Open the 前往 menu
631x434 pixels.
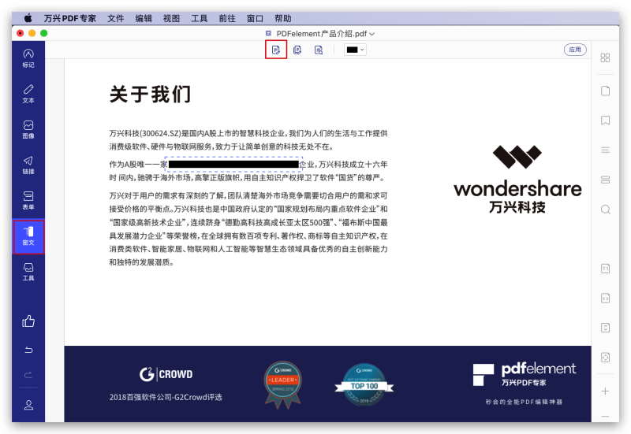pyautogui.click(x=227, y=18)
